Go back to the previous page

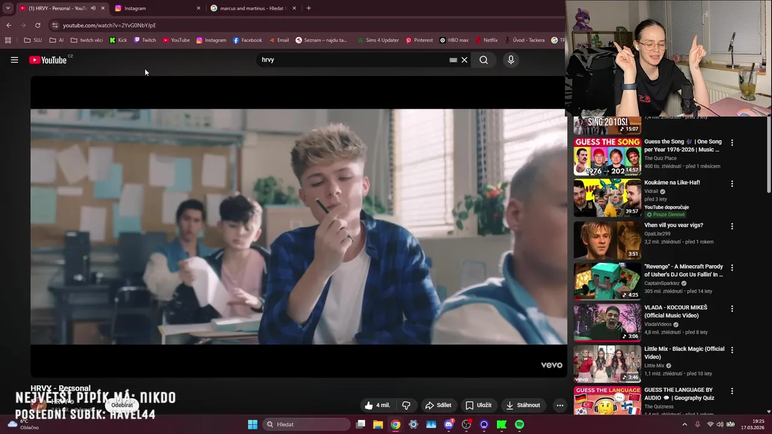(x=8, y=25)
